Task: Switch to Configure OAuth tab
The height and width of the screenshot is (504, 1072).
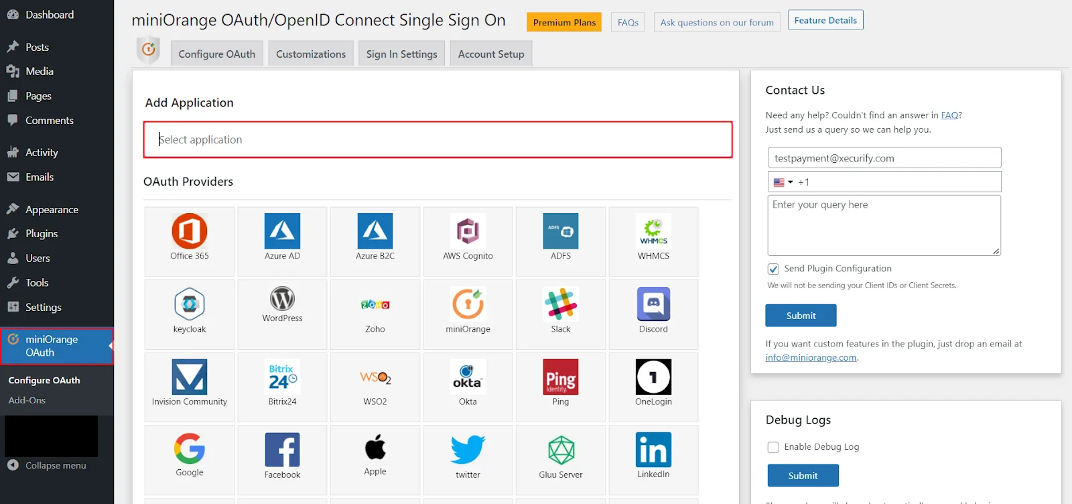Action: pos(216,54)
